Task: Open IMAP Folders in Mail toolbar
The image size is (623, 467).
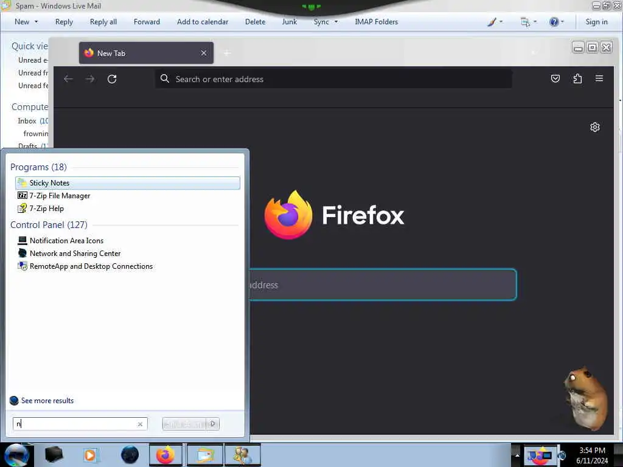Action: click(x=376, y=22)
